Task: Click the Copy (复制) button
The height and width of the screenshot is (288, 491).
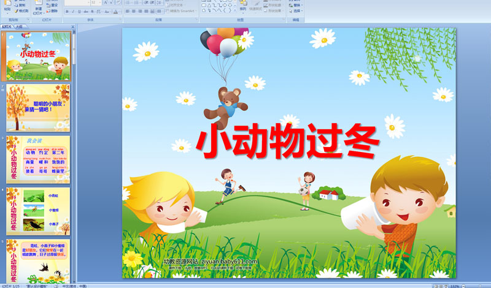Action: [x=21, y=5]
